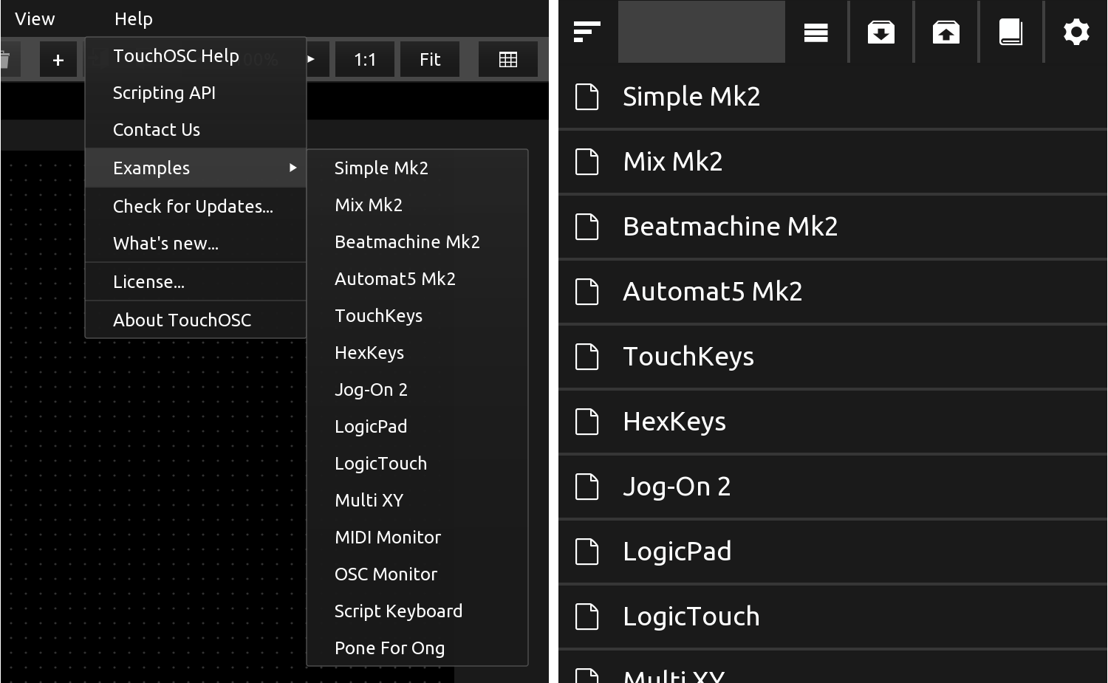1108x683 pixels.
Task: Click file icon beside Beatmachine Mk2
Action: 587,227
